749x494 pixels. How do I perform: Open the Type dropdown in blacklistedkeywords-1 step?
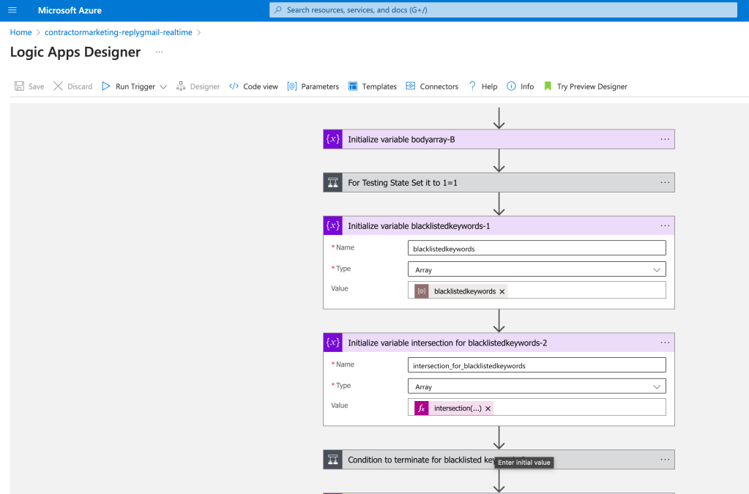537,269
